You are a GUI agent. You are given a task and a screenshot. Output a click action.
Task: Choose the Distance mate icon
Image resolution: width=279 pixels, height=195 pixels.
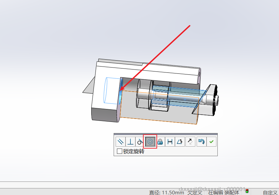(170, 142)
